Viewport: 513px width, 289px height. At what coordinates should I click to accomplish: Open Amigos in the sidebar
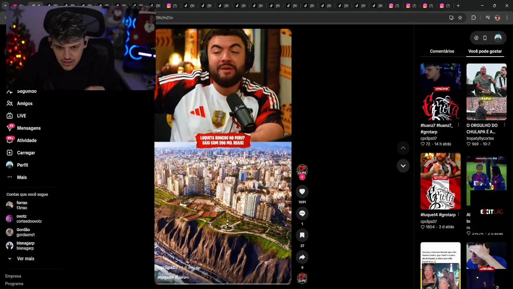[24, 104]
